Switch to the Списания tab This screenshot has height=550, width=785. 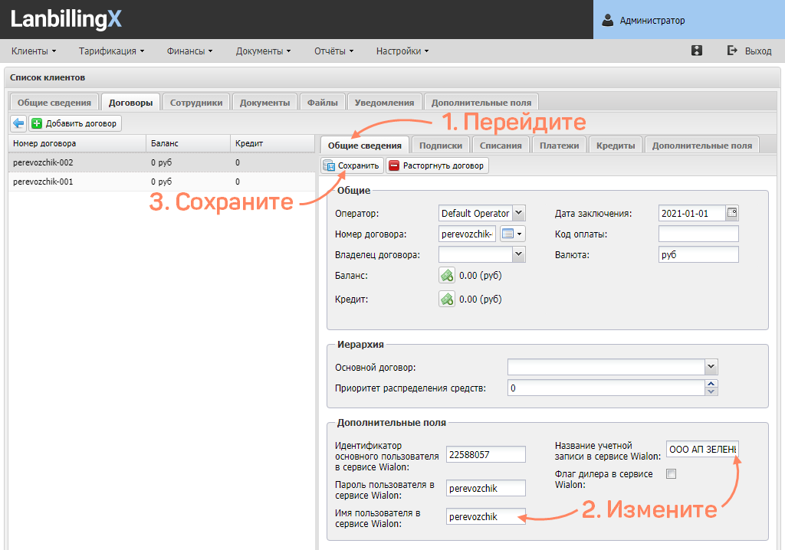coord(501,145)
